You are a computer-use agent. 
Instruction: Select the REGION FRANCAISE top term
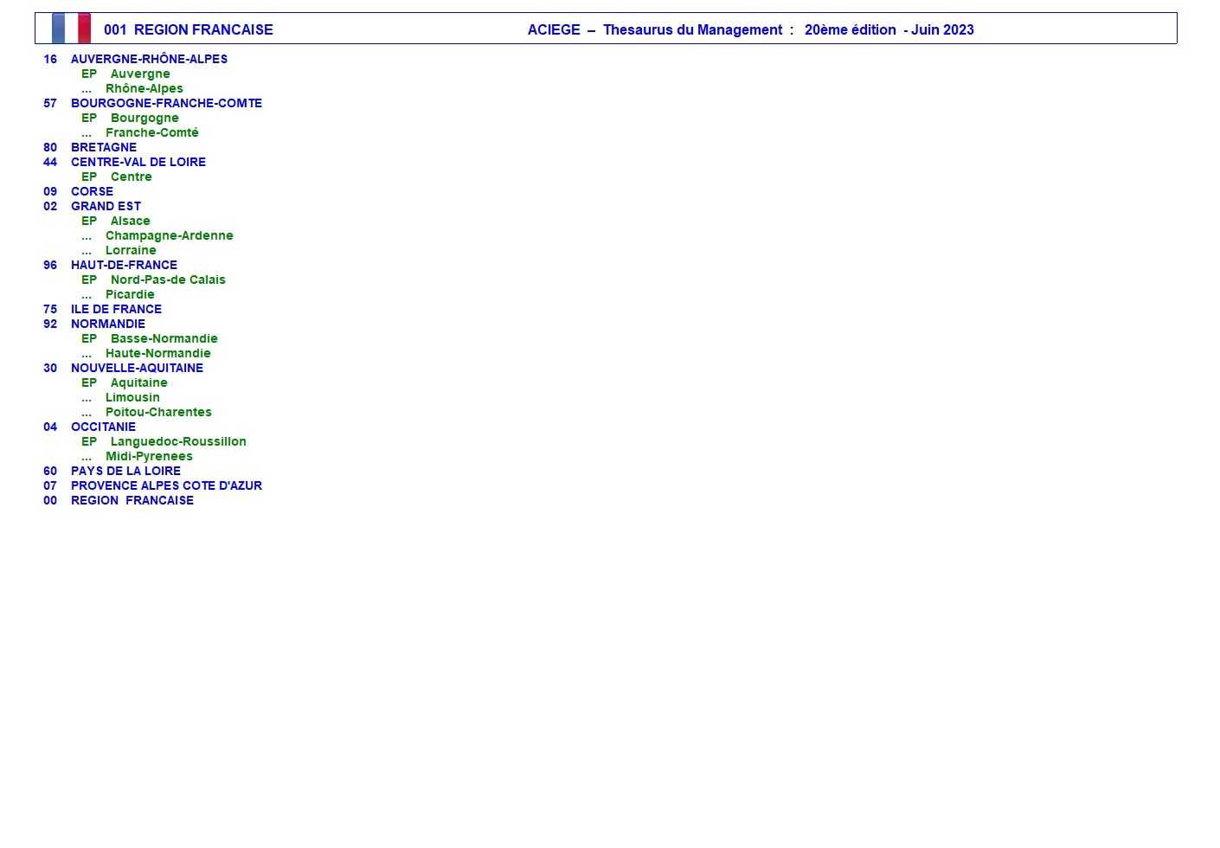pyautogui.click(x=132, y=500)
